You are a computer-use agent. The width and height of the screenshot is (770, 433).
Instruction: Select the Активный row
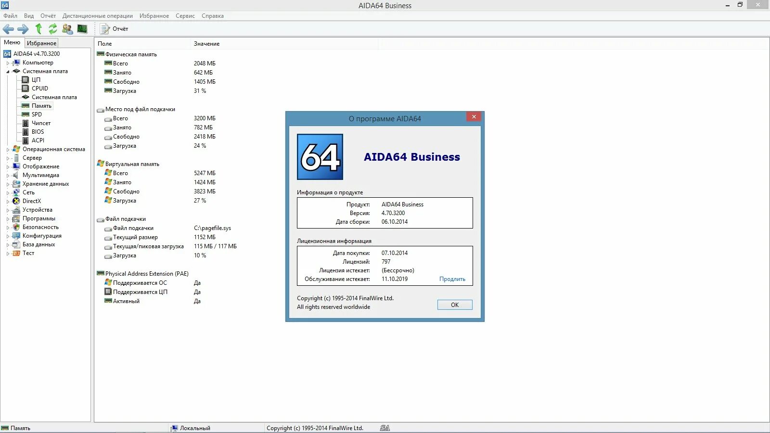(153, 301)
